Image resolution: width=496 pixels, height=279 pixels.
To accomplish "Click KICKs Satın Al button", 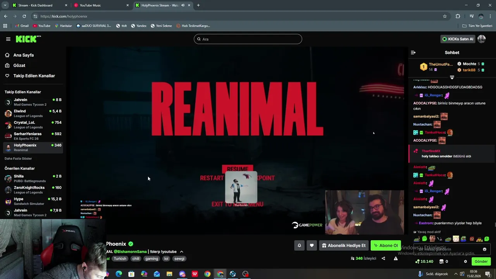I will (x=458, y=39).
